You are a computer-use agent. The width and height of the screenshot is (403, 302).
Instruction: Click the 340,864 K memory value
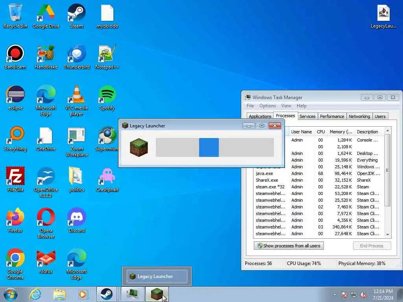click(342, 227)
